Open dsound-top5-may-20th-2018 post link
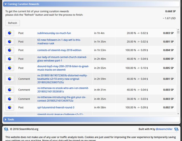 click(x=63, y=68)
